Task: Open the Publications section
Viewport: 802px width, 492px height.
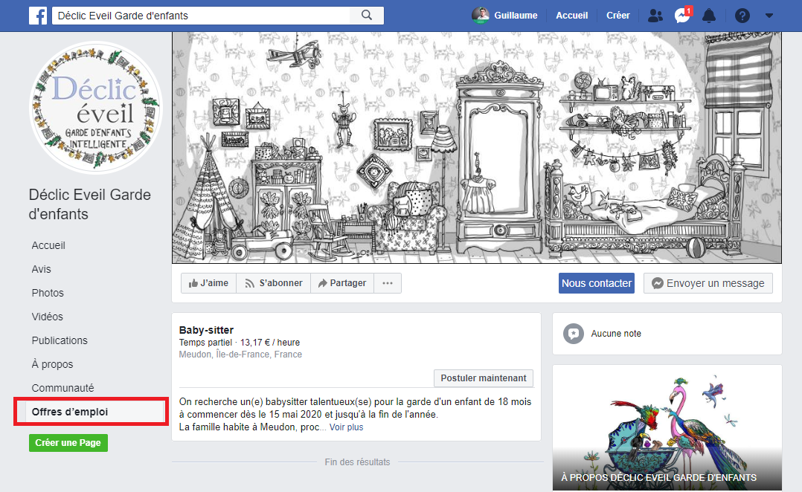Action: (x=60, y=340)
